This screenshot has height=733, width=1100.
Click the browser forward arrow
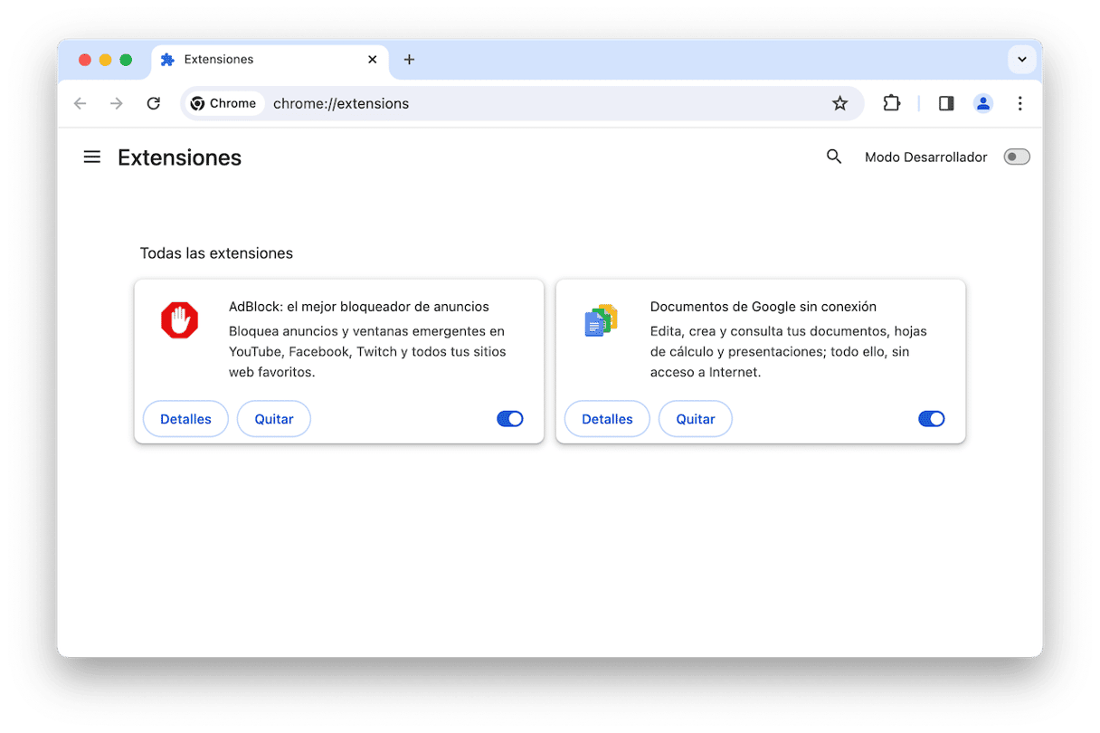[117, 103]
